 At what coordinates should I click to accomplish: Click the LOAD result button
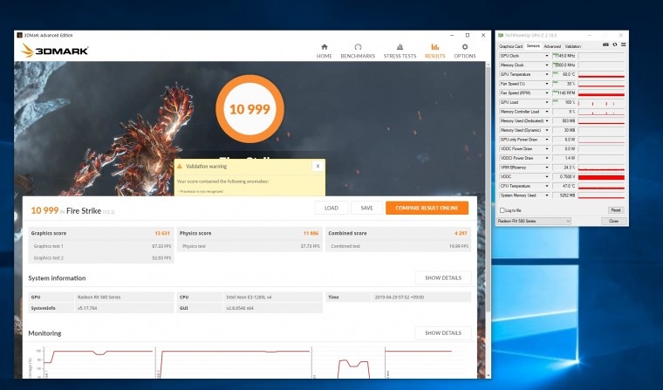coord(331,209)
